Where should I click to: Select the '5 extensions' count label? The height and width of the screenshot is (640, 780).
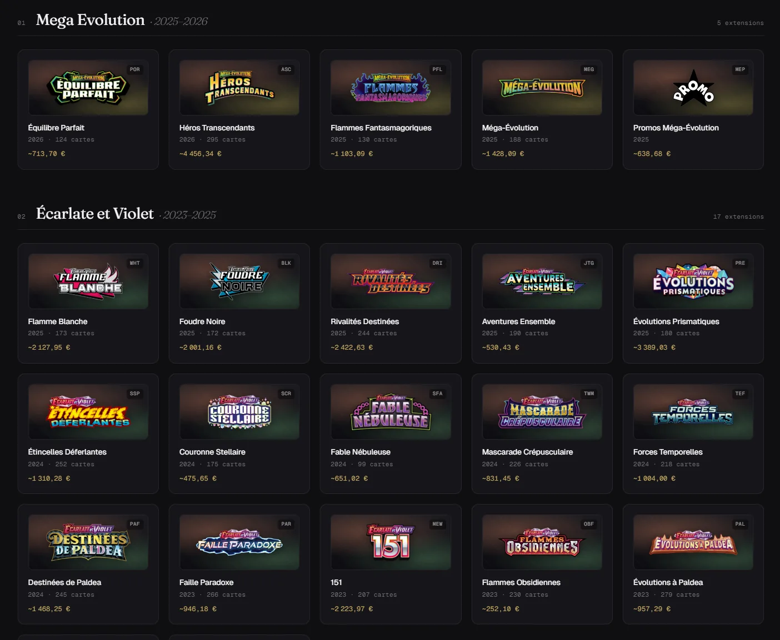(740, 23)
